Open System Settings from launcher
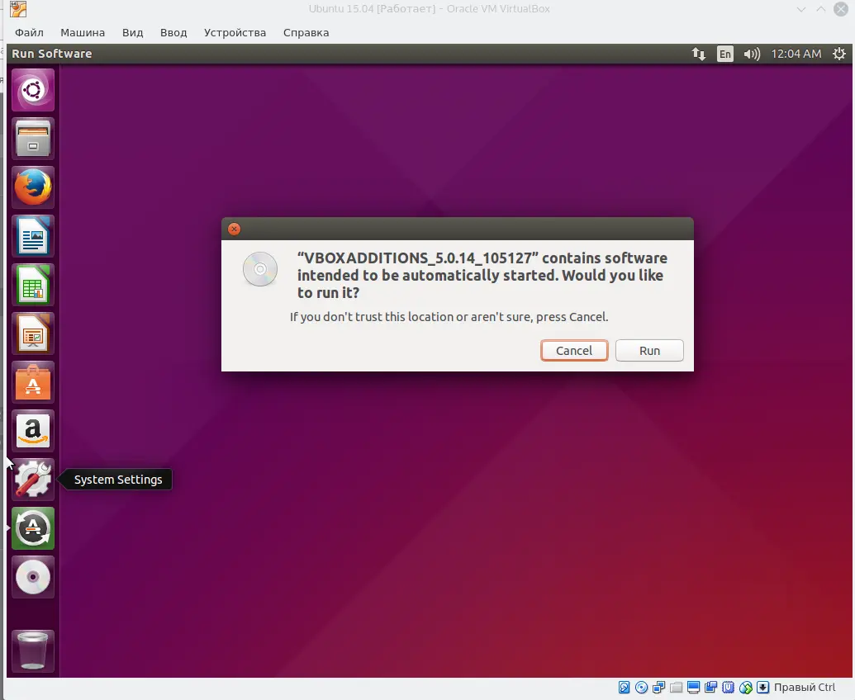Screen dimensions: 855x700 point(33,480)
